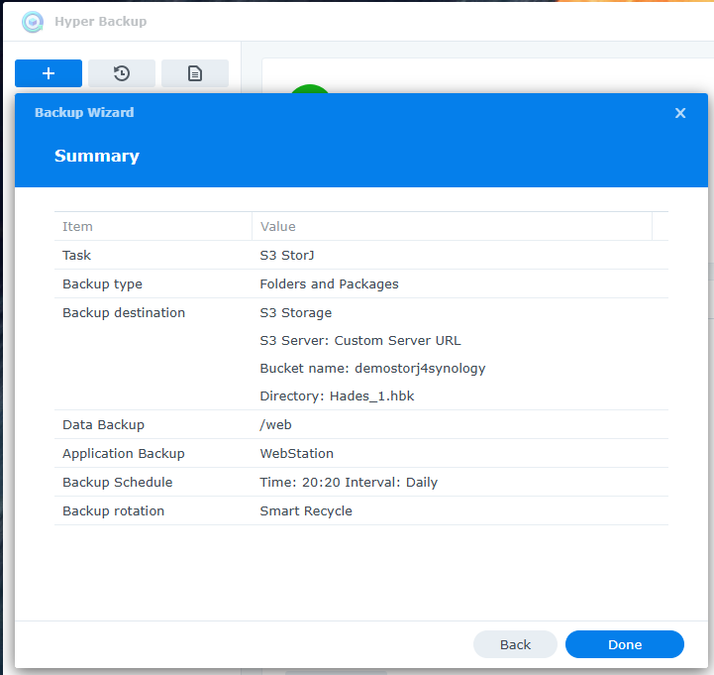Click the 'Backup Schedule' row label
714x675 pixels.
(118, 482)
